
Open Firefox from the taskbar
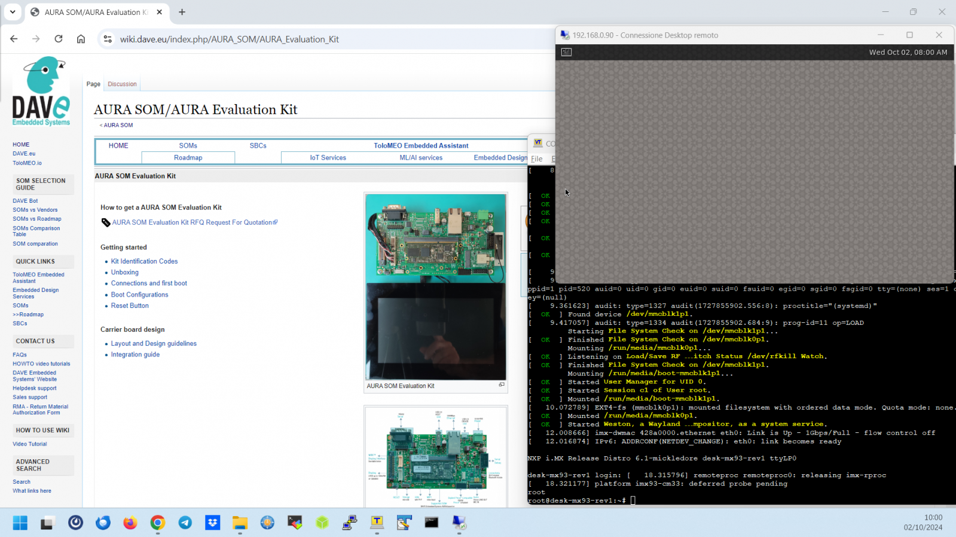[x=130, y=523]
